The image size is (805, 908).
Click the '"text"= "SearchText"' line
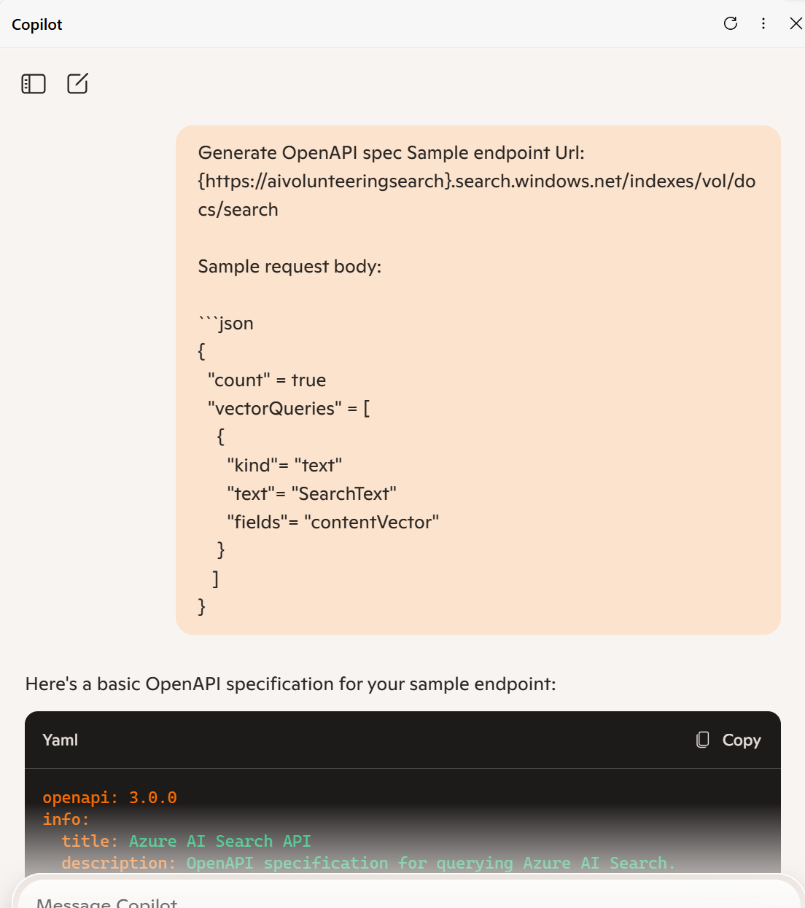(x=311, y=494)
